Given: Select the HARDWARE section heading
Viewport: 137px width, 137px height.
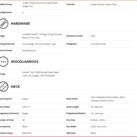Looking at the screenshot, I should click(x=21, y=24).
